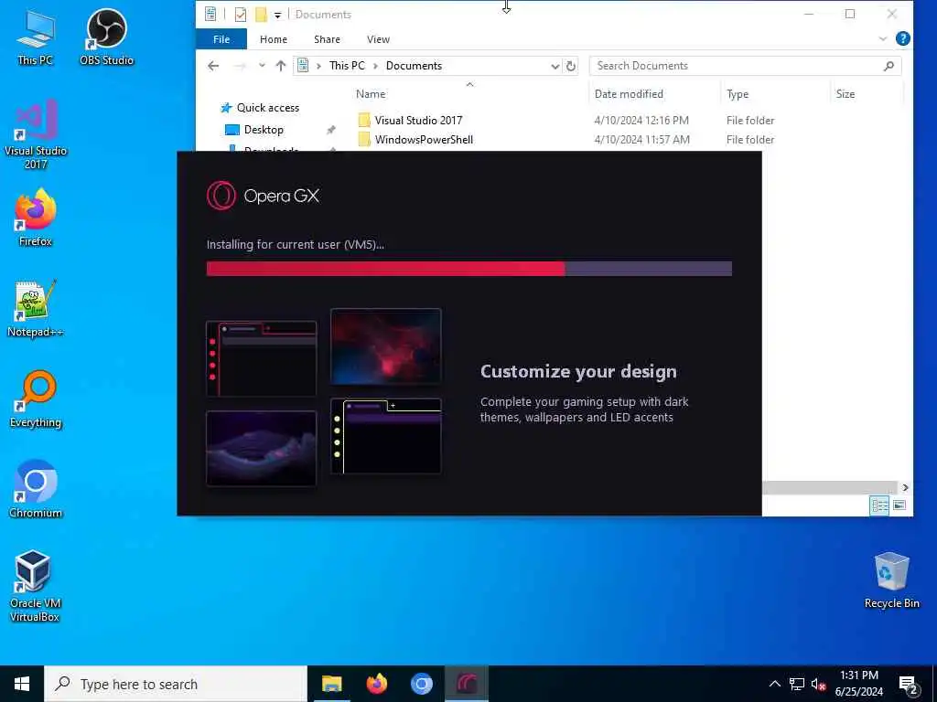Launch Firefox desktop shortcut

pyautogui.click(x=36, y=218)
